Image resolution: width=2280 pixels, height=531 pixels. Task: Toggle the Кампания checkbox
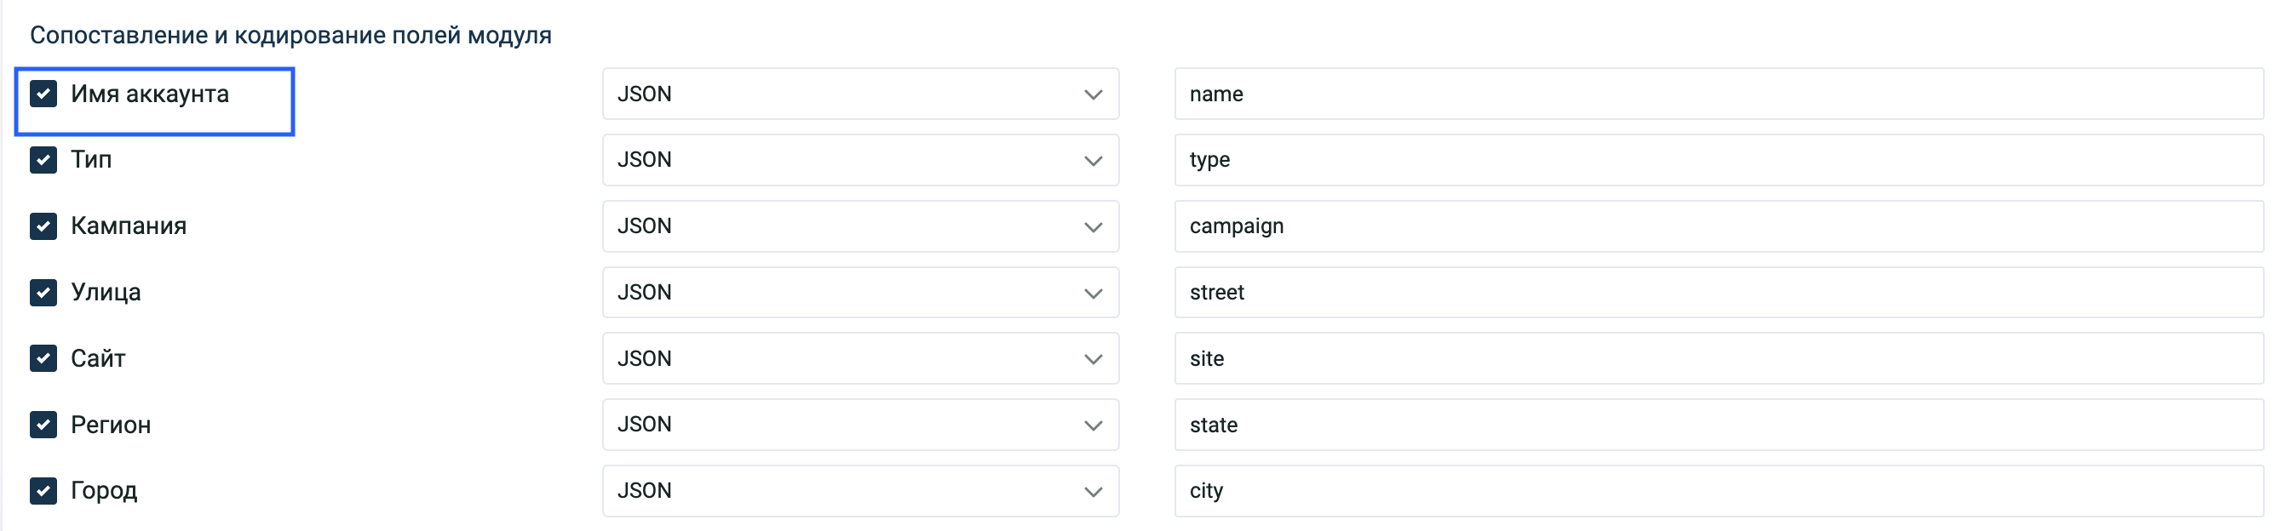pyautogui.click(x=43, y=226)
